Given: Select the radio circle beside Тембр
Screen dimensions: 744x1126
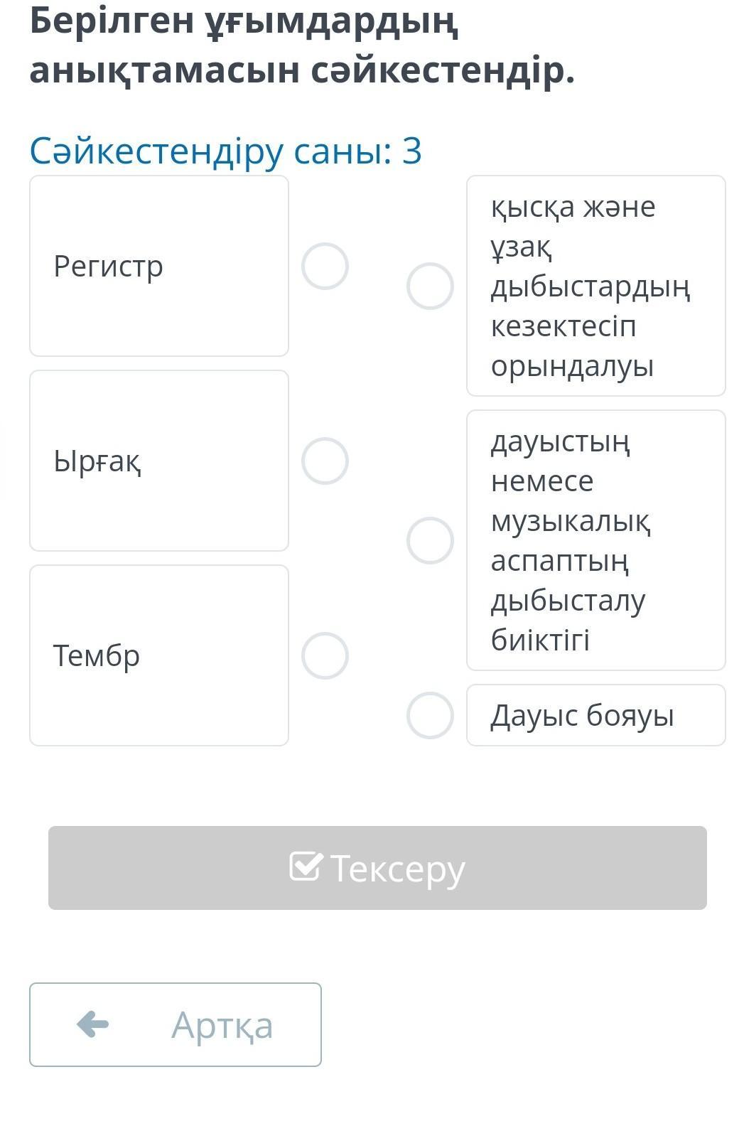Looking at the screenshot, I should pos(325,655).
